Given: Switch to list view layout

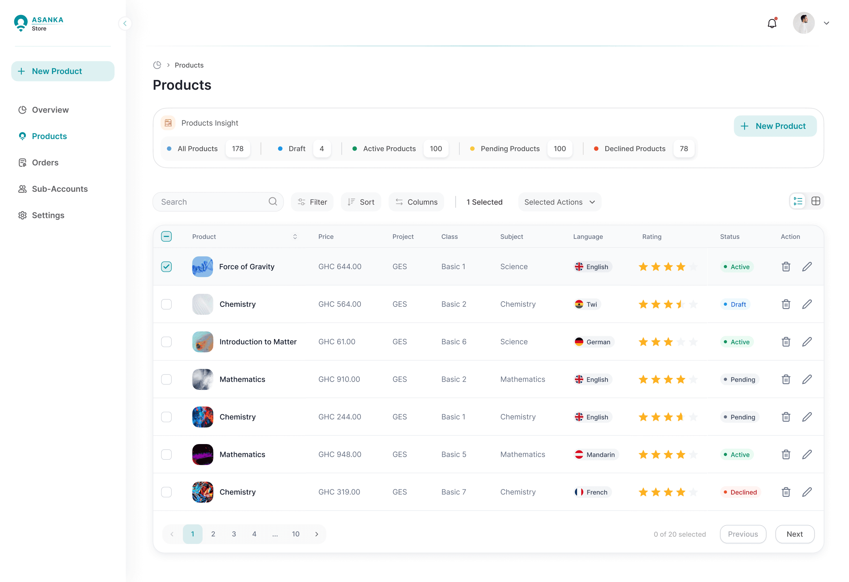Looking at the screenshot, I should 798,201.
